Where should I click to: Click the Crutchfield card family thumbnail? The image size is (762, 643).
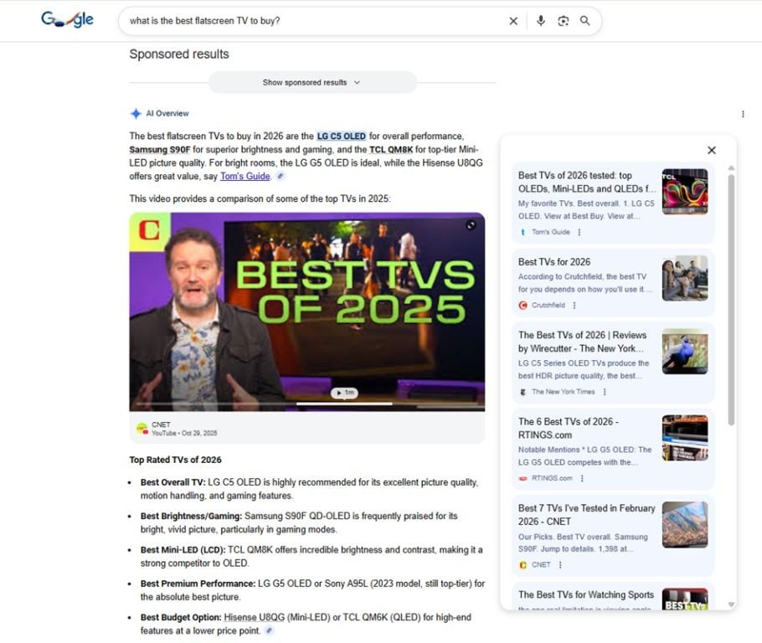pos(685,278)
